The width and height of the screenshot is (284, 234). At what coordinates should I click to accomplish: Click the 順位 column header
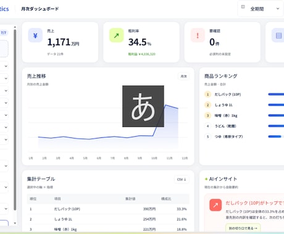pos(33,199)
